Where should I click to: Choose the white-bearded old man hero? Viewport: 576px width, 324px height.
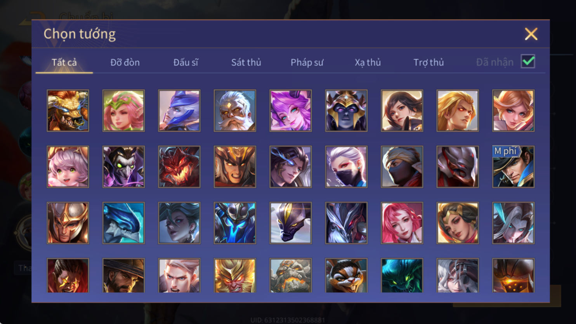[x=235, y=111]
